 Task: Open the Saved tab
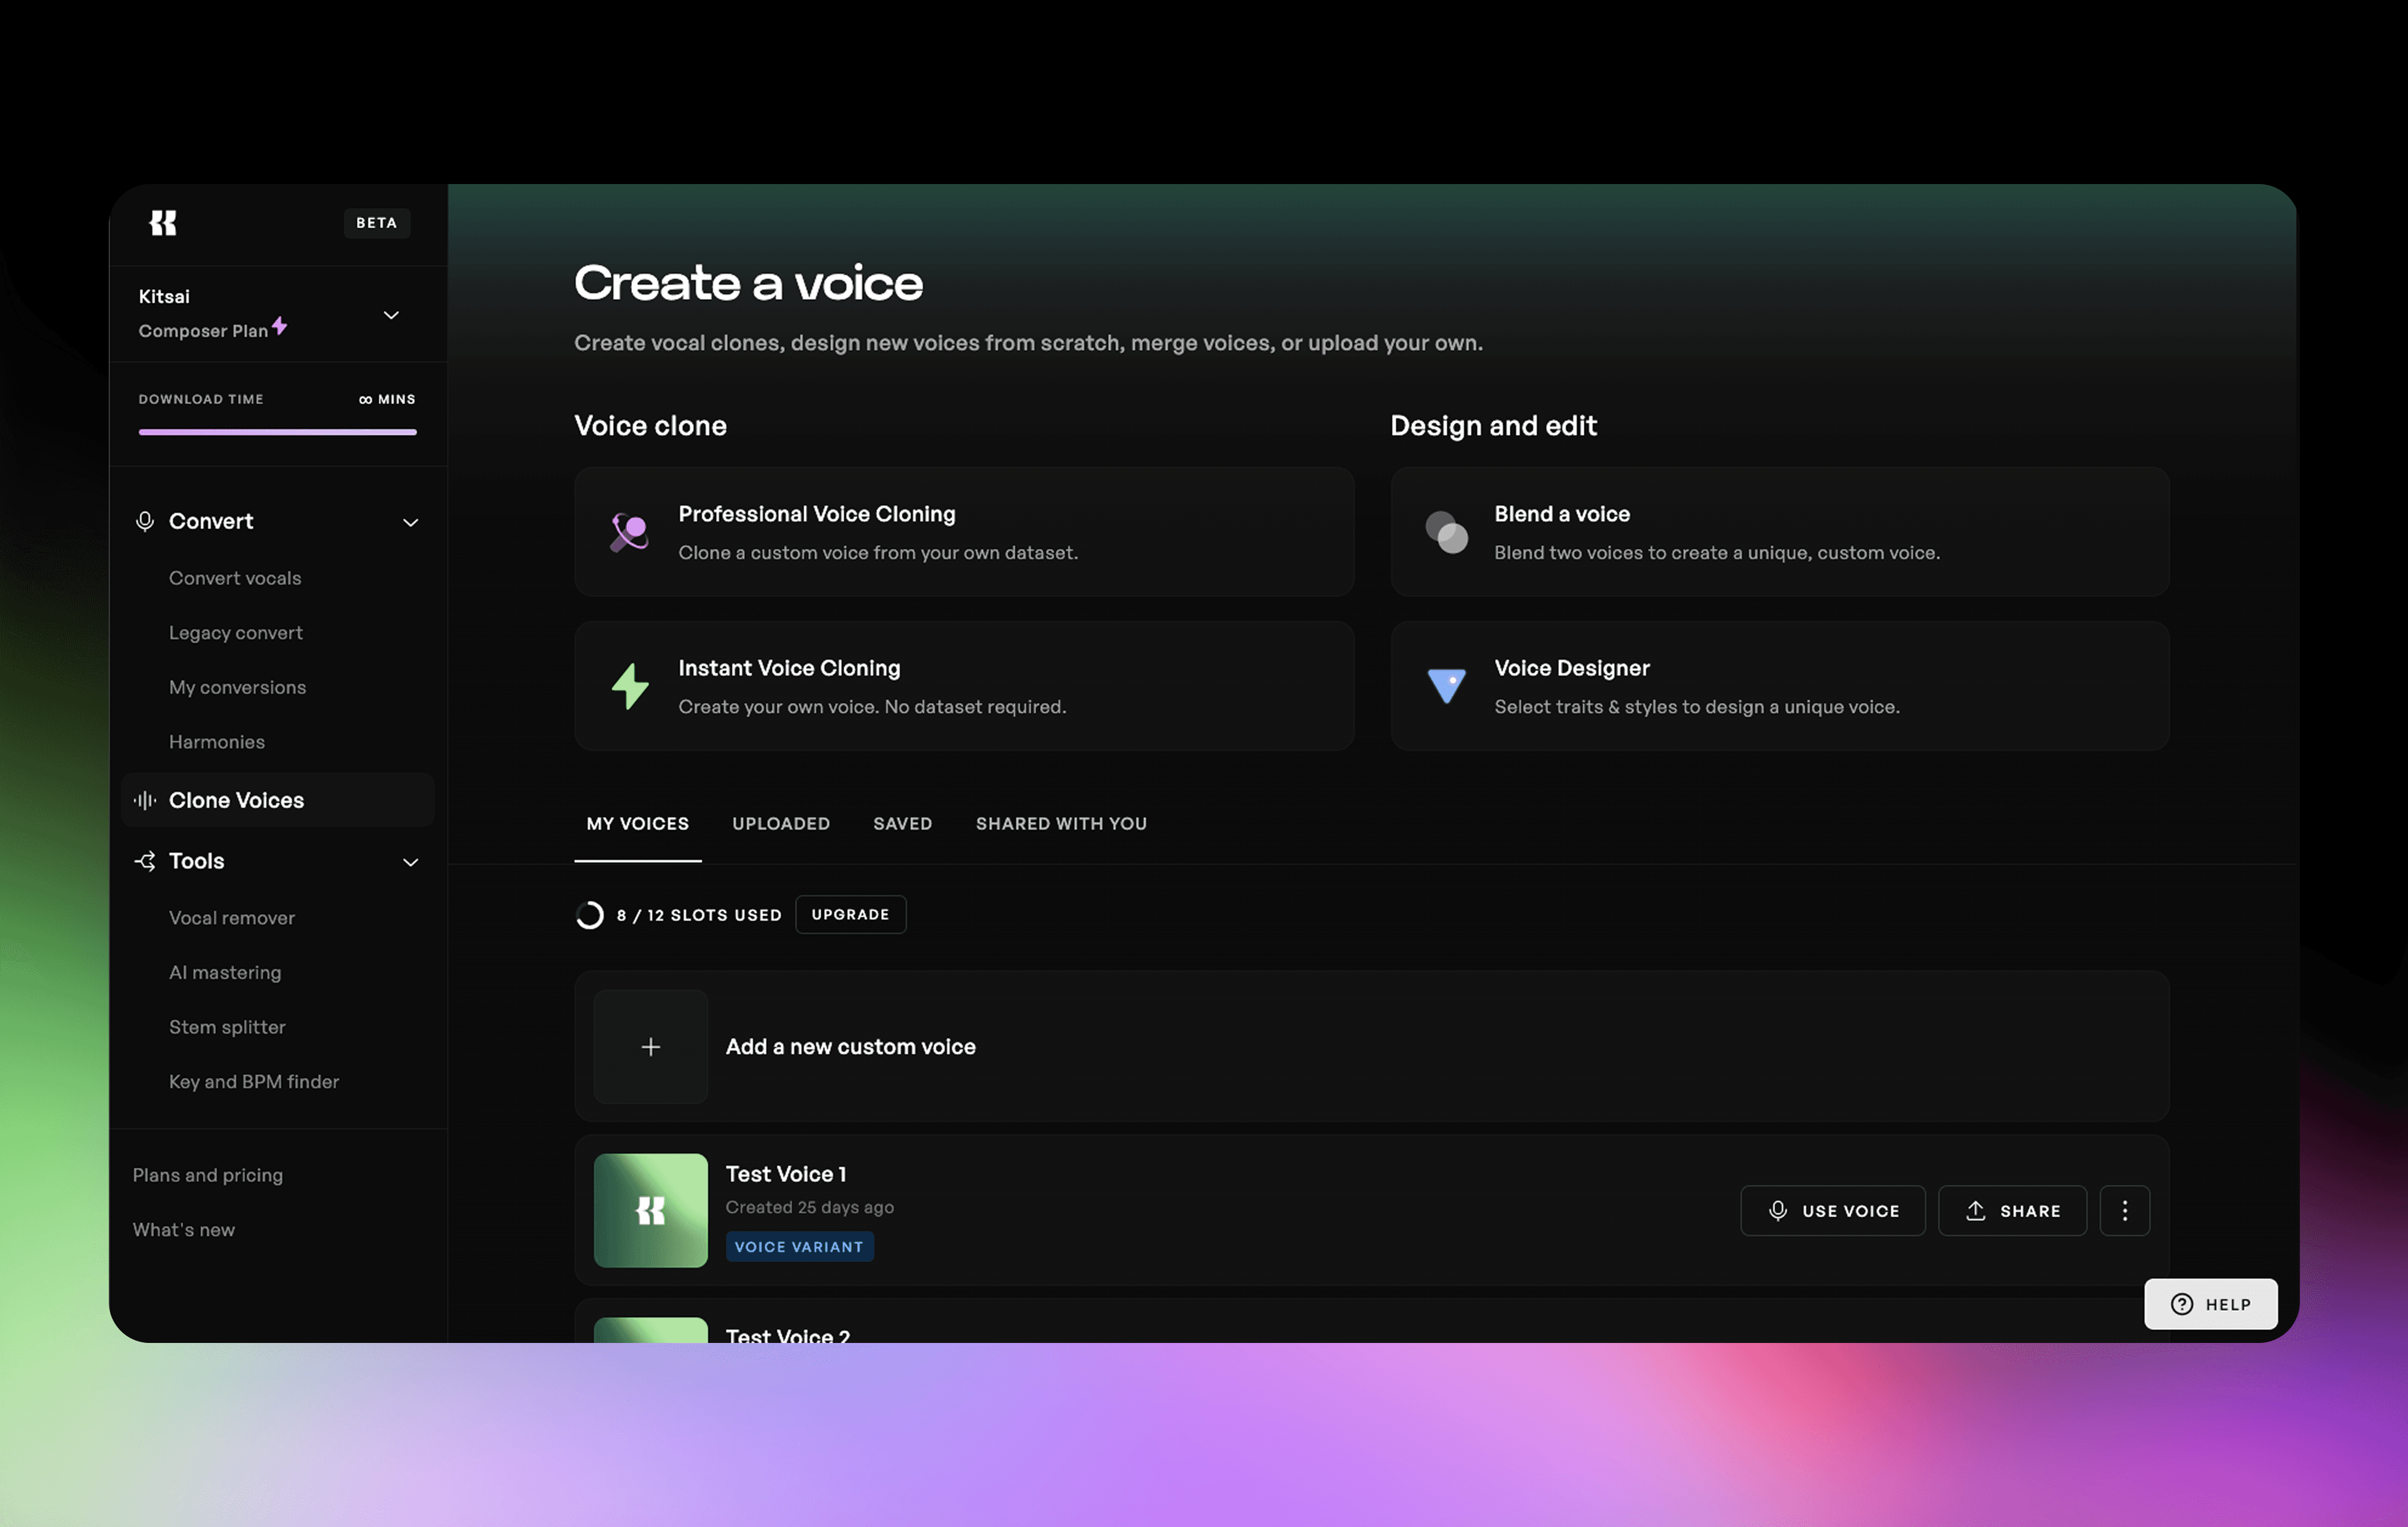tap(903, 824)
